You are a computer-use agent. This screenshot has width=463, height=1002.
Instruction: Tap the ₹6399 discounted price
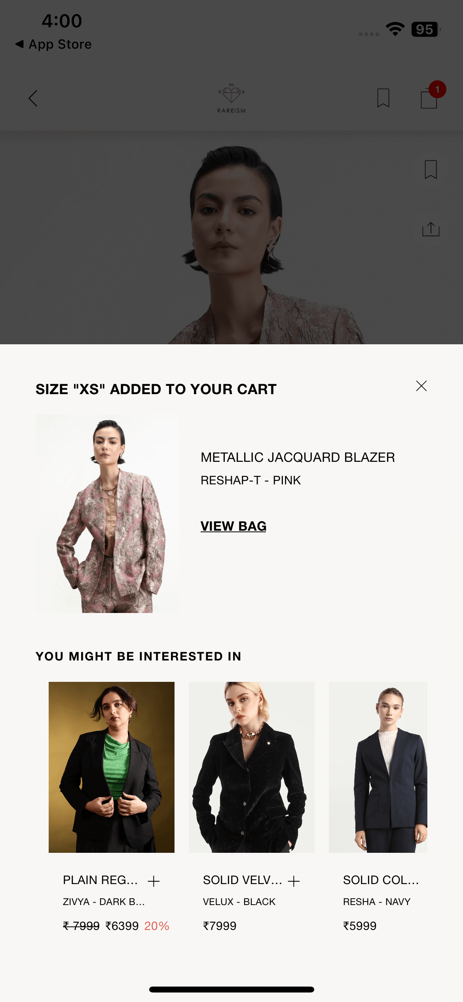coord(122,926)
